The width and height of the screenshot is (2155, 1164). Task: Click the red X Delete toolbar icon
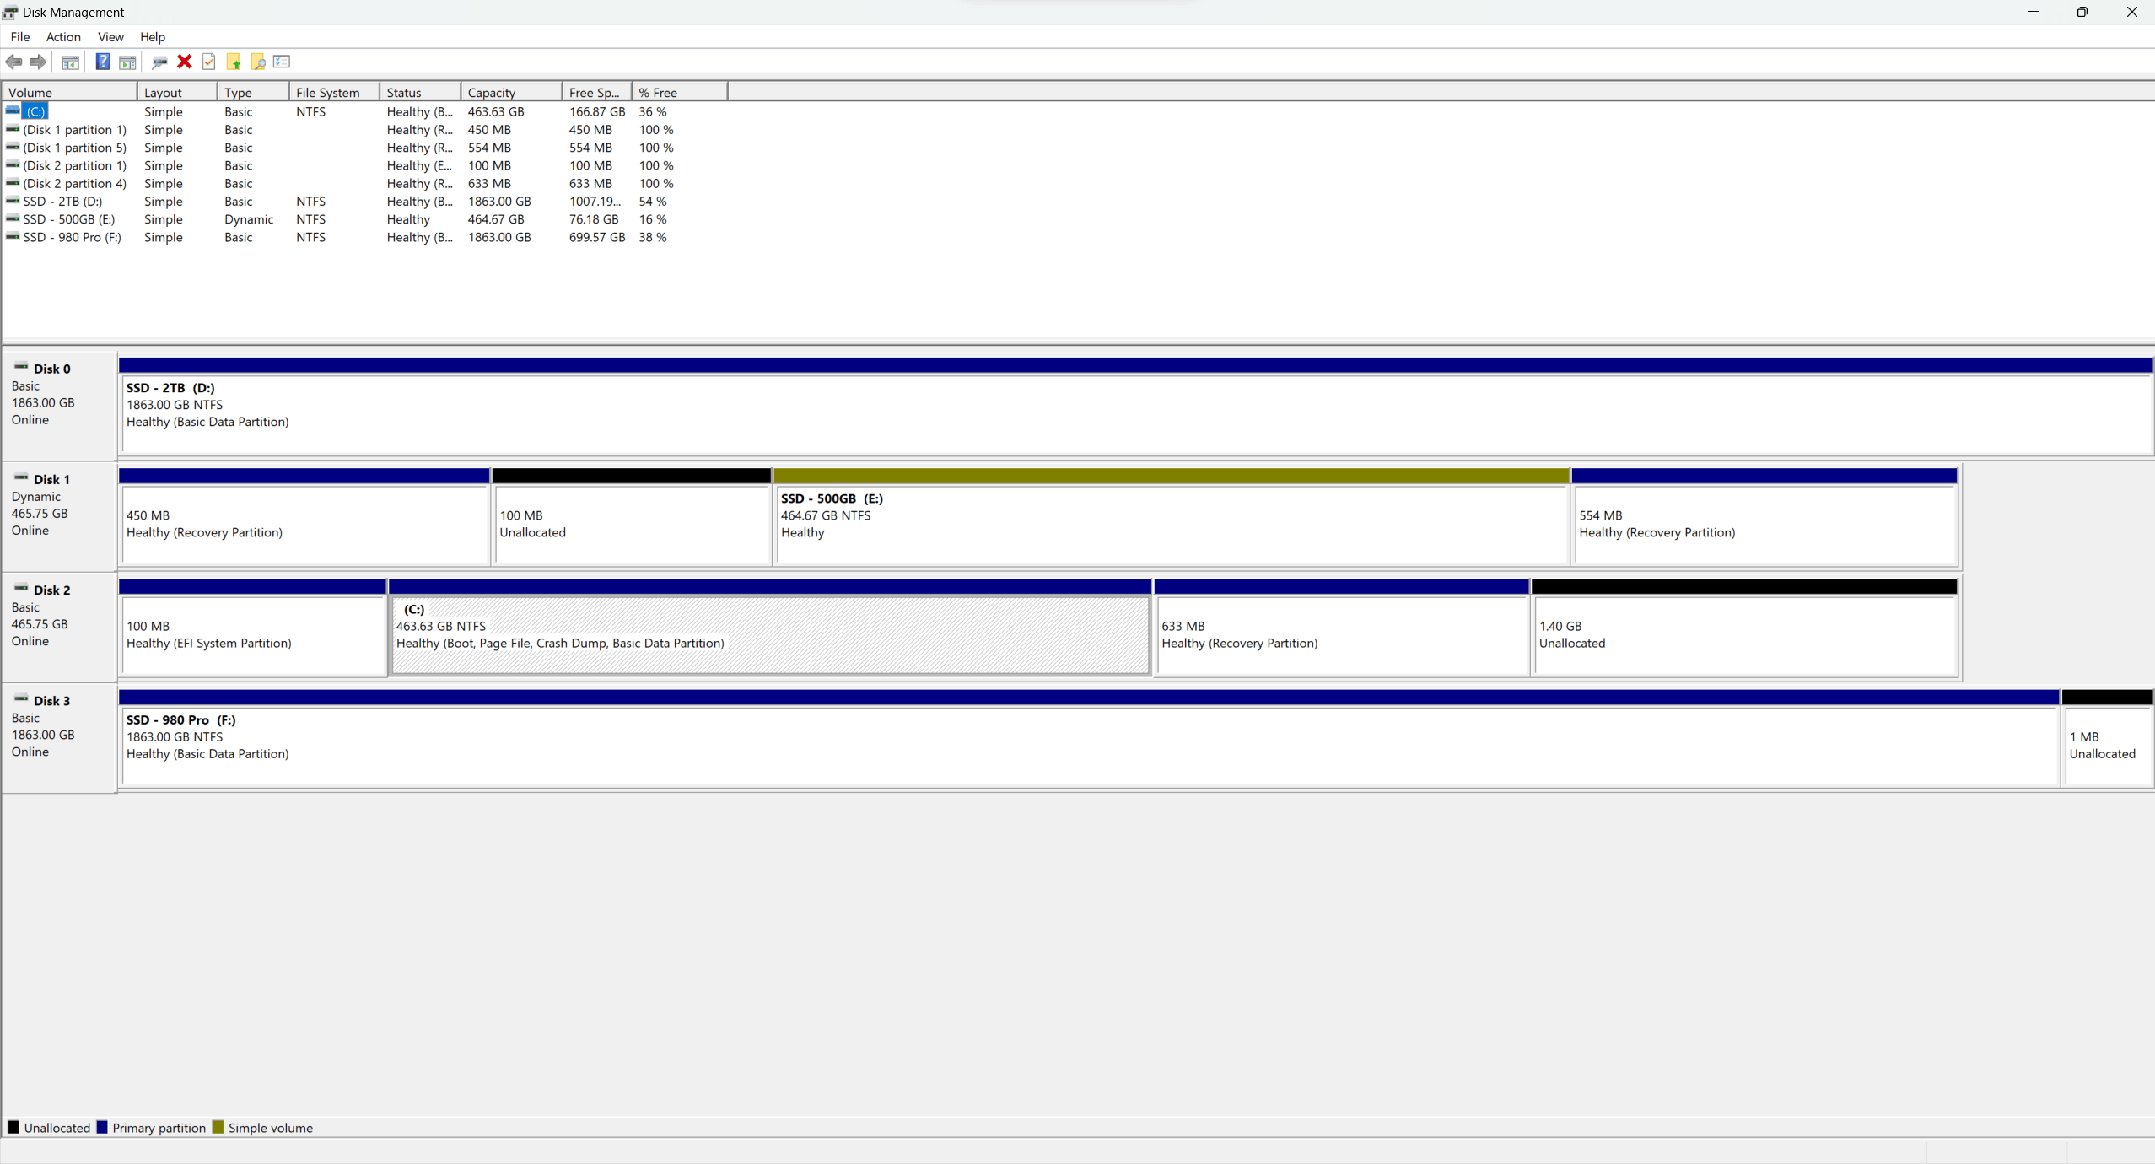pos(184,62)
